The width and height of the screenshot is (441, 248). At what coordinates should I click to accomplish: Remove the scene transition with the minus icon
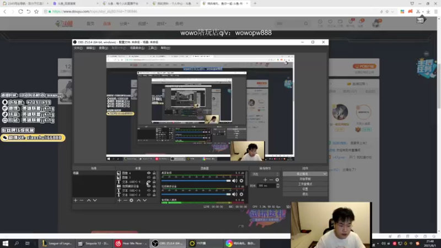click(271, 180)
